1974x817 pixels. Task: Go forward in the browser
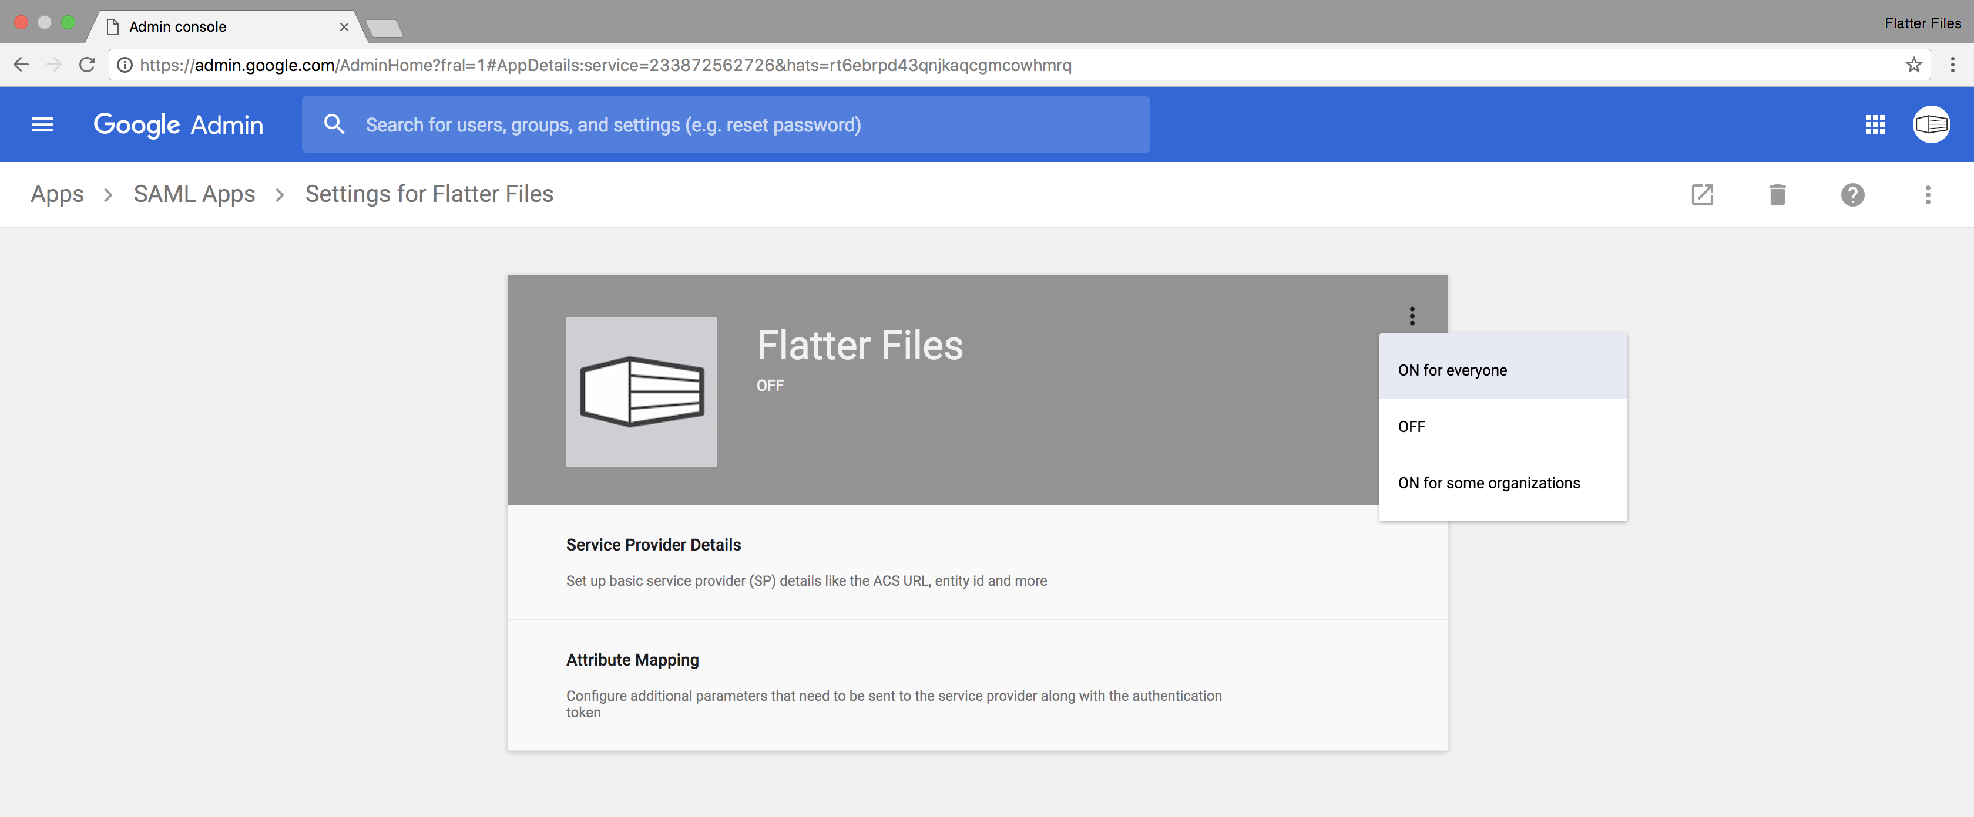(53, 65)
